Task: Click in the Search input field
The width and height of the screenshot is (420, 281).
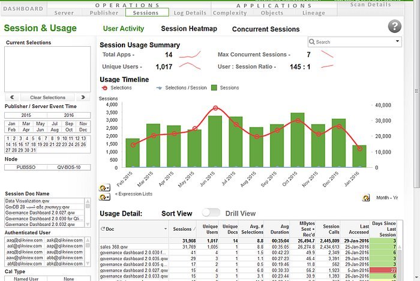Action: tap(355, 42)
